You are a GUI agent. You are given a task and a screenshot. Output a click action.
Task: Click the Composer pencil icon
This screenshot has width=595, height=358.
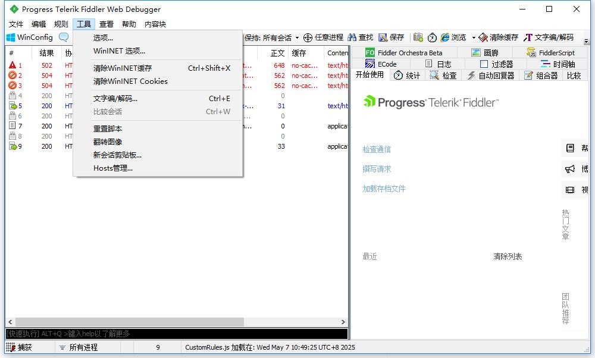click(x=528, y=75)
